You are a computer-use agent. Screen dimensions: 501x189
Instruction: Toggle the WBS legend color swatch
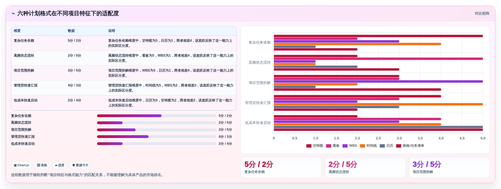tap(345, 146)
